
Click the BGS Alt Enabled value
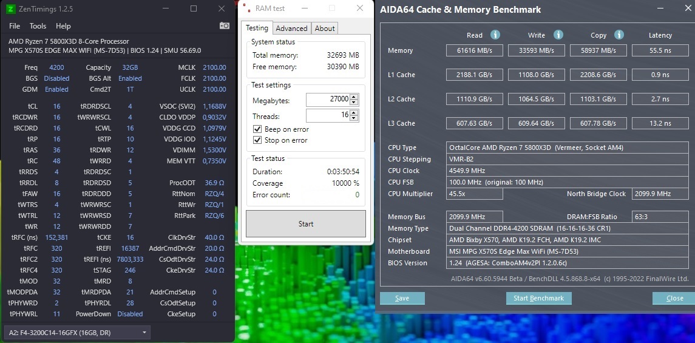point(130,78)
